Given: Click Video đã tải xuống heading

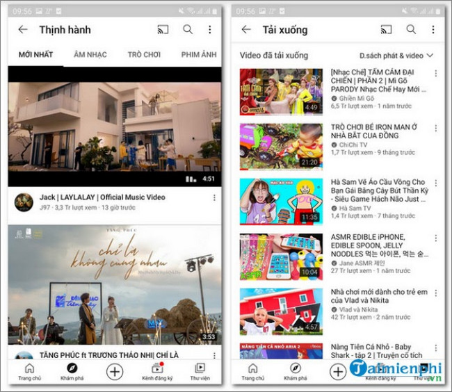Looking at the screenshot, I should pos(274,56).
